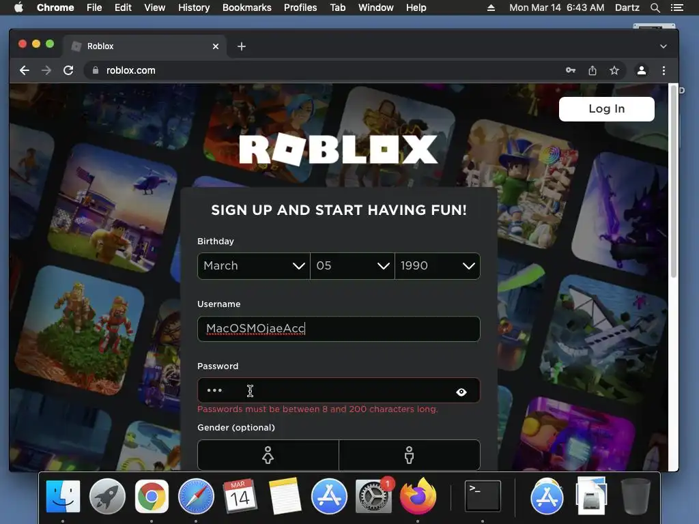Viewport: 699px width, 524px height.
Task: Open the saved passwords key icon
Action: pyautogui.click(x=571, y=70)
